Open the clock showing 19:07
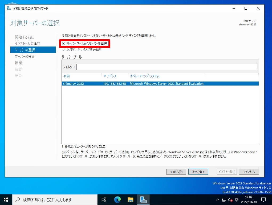 click(249, 200)
